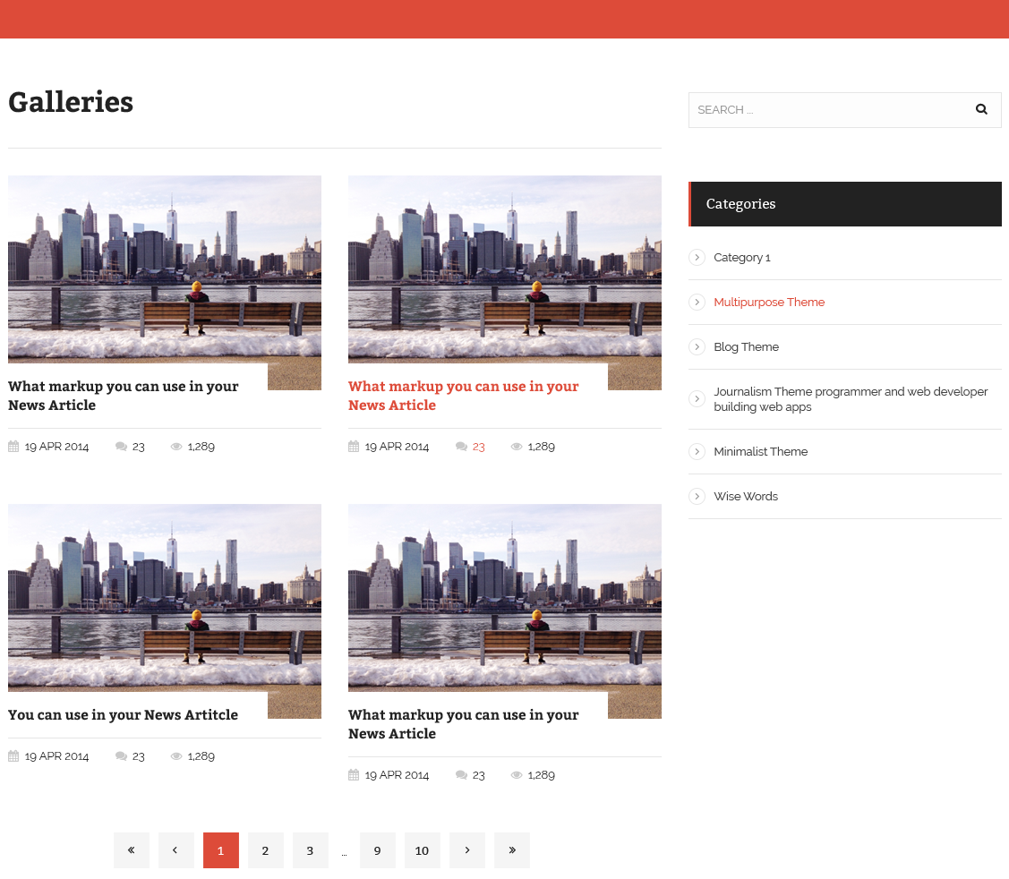Screen dimensions: 1009x879
Task: Open the bottom-right gallery skyline thumbnail
Action: pos(504,600)
